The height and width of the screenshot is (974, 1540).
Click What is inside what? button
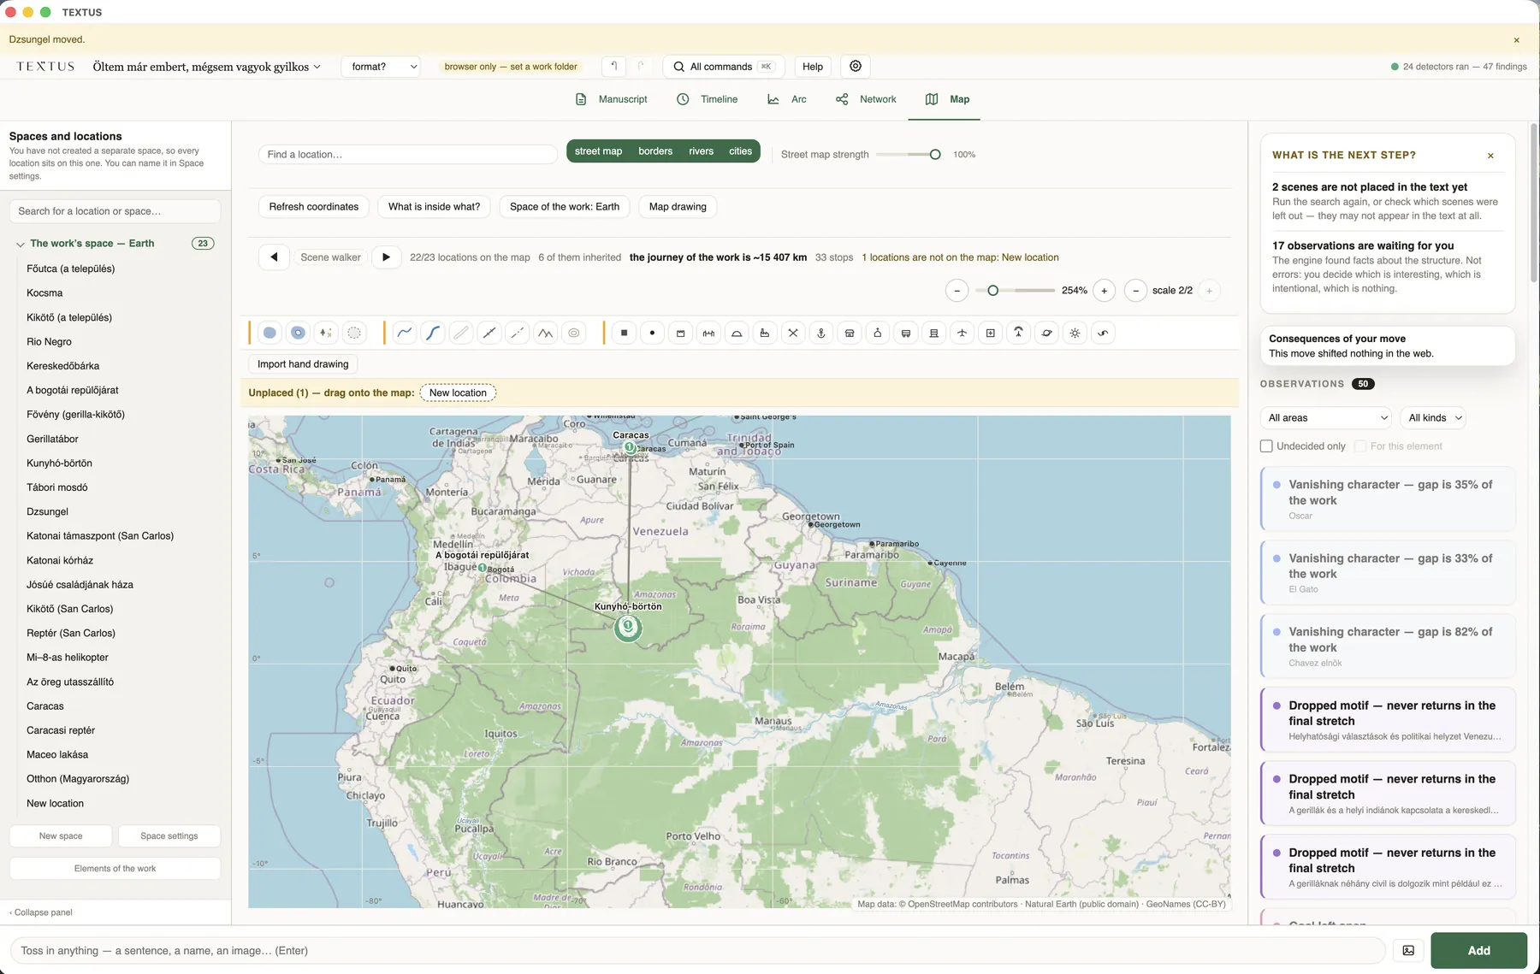point(434,207)
